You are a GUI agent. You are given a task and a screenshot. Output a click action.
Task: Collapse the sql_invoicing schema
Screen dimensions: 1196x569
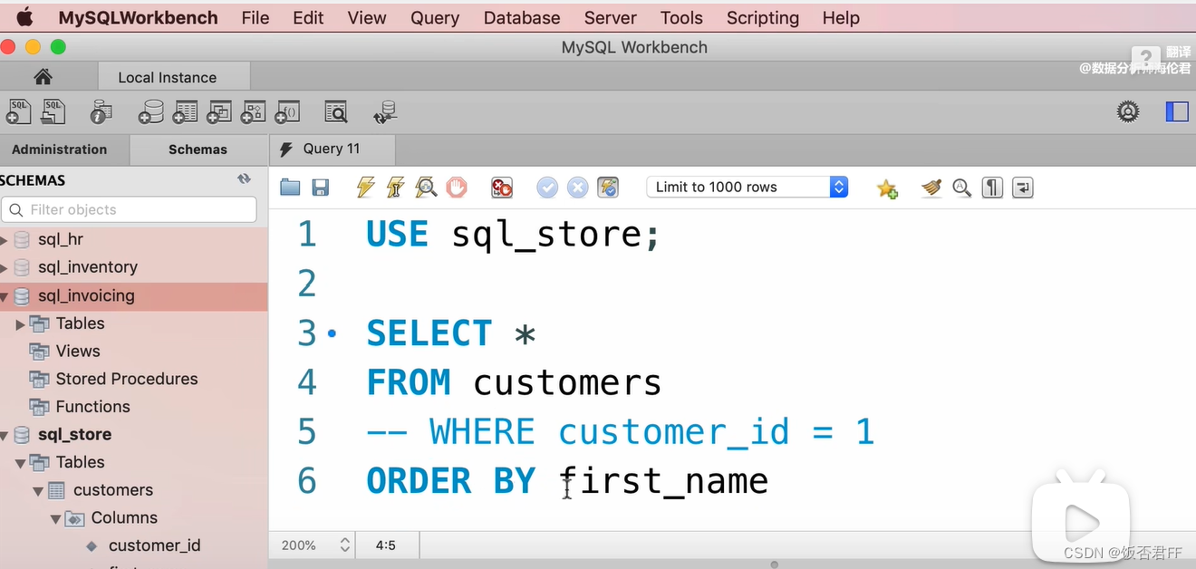[x=5, y=295]
